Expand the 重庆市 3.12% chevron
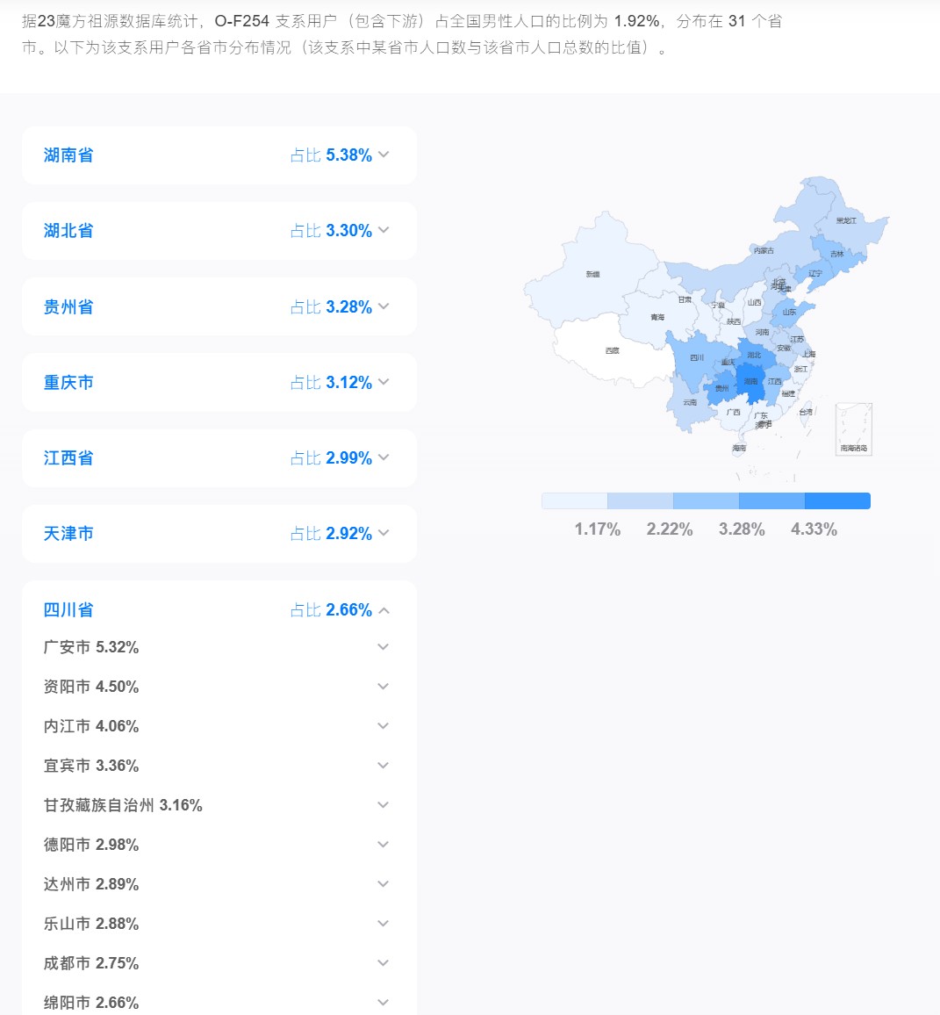 (x=384, y=382)
